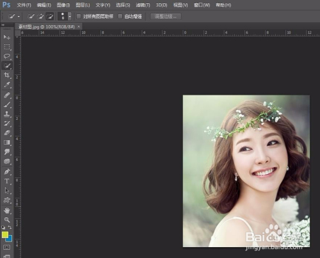This screenshot has width=320, height=258.
Task: Click the yellow foreground color swatch
Action: 5,235
